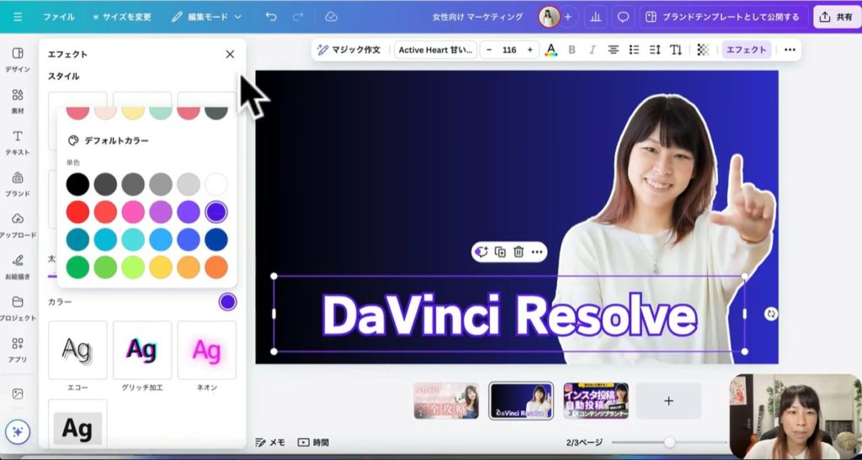The height and width of the screenshot is (460, 862).
Task: Click the マジック作文 button
Action: [349, 50]
